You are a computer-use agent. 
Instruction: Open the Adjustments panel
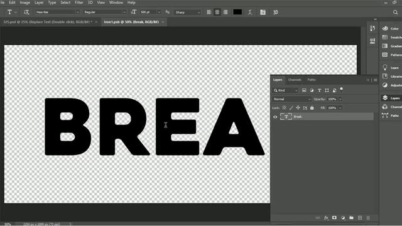(391, 85)
